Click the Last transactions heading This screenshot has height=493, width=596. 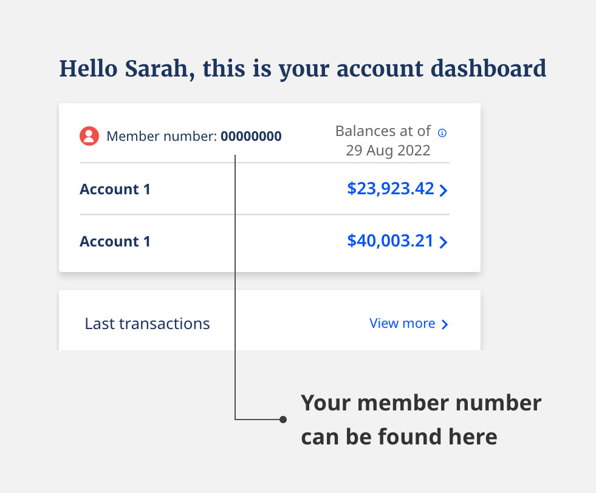tap(147, 324)
